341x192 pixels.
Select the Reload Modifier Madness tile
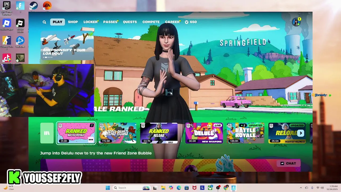pyautogui.click(x=287, y=133)
